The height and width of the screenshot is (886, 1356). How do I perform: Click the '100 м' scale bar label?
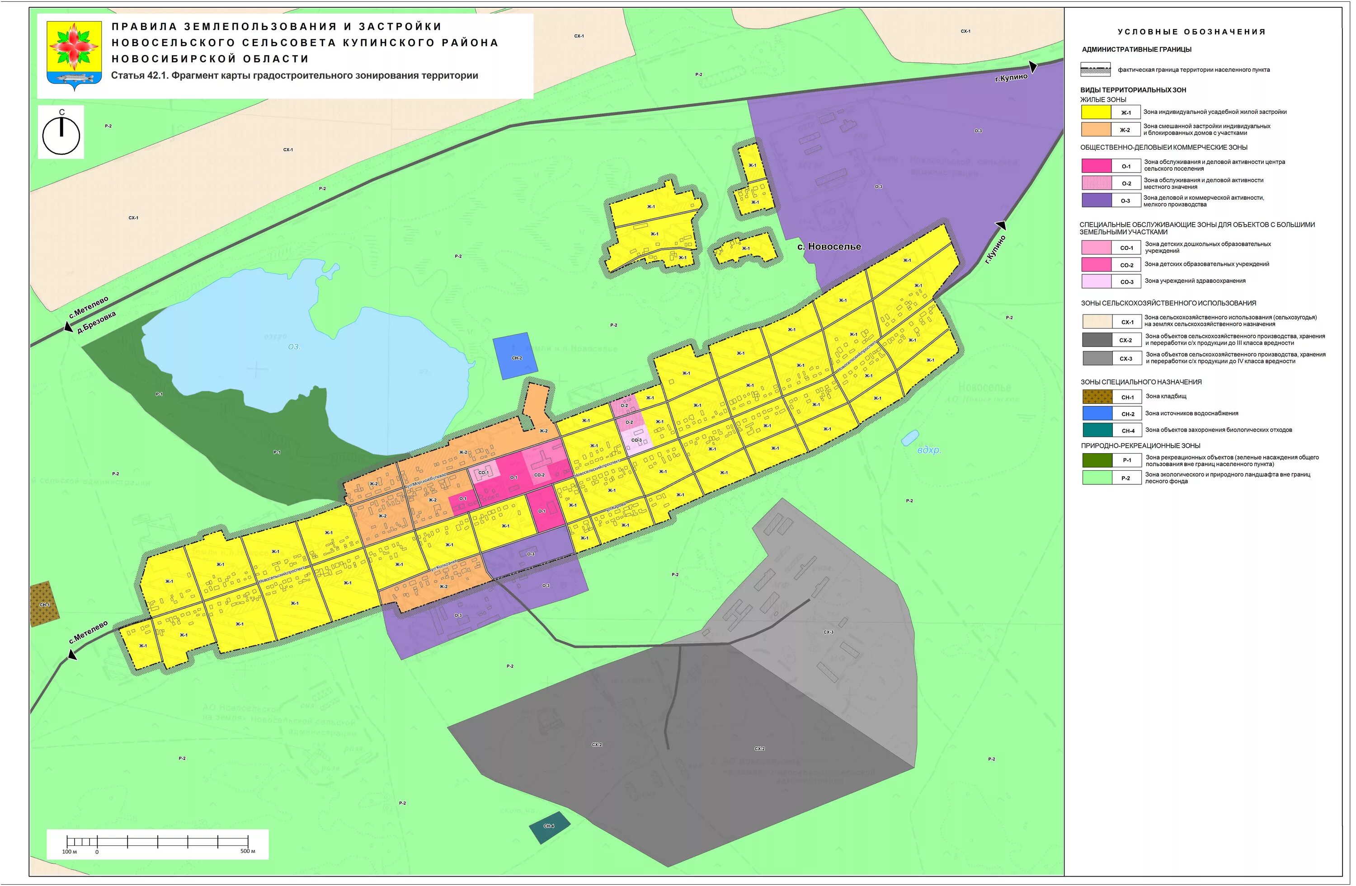[x=70, y=852]
